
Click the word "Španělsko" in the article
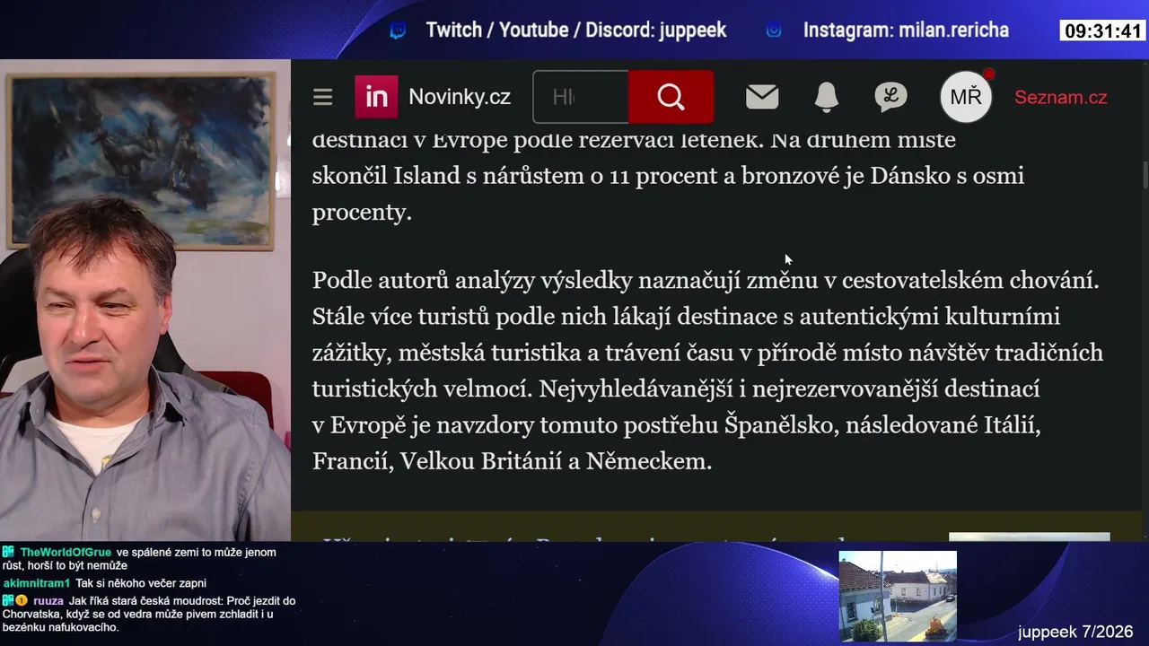(x=779, y=425)
